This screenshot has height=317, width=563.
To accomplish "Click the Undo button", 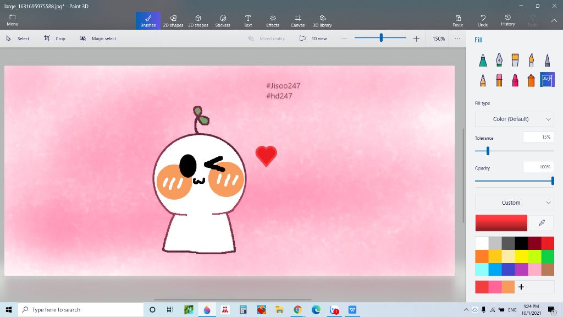I will coord(483,21).
